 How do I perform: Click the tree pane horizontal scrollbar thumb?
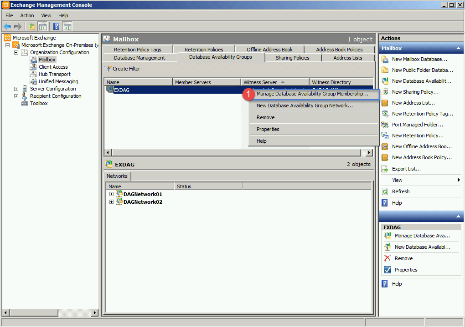[34, 312]
